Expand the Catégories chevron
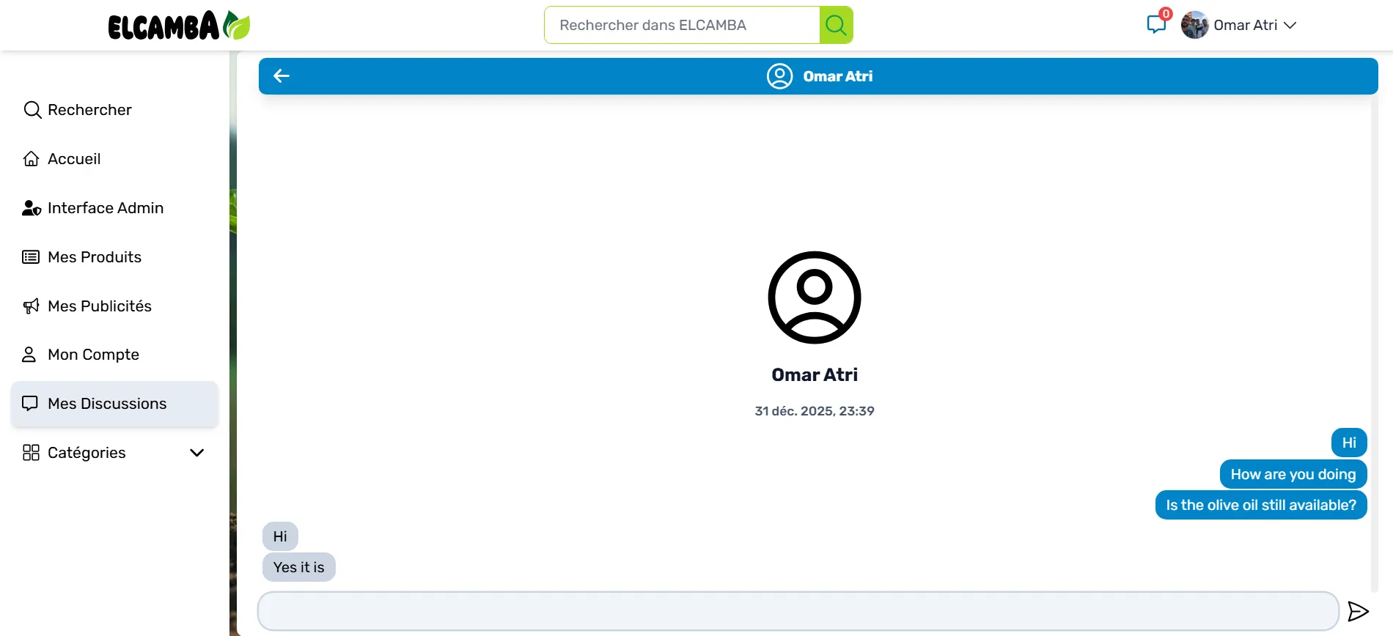The width and height of the screenshot is (1393, 636). [x=196, y=453]
